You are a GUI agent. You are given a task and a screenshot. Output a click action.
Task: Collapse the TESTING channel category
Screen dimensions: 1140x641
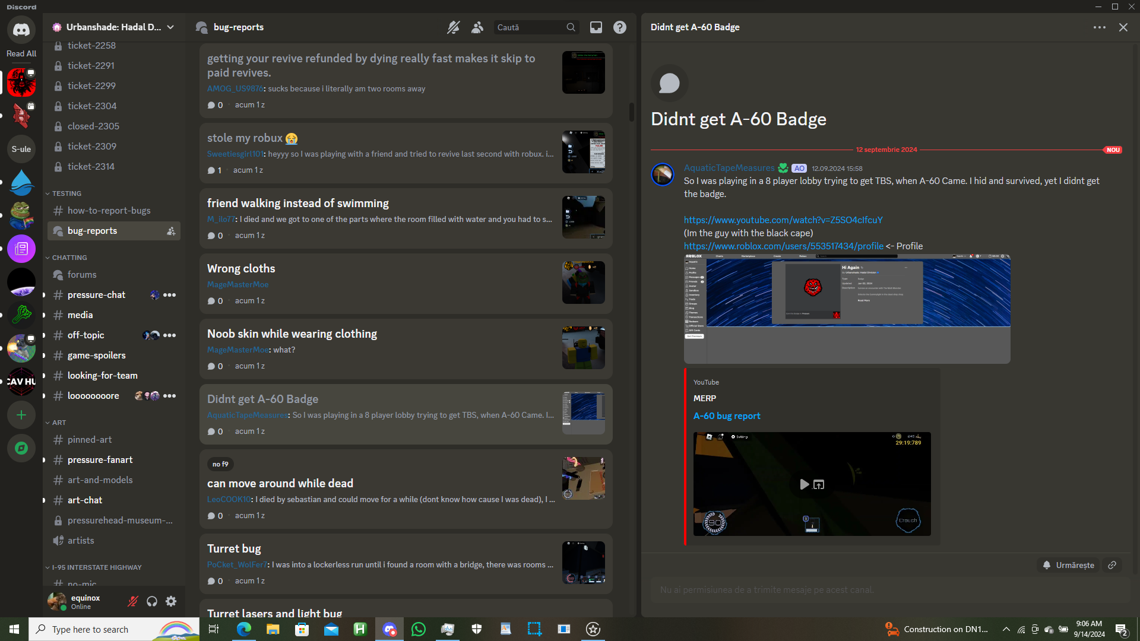(66, 193)
